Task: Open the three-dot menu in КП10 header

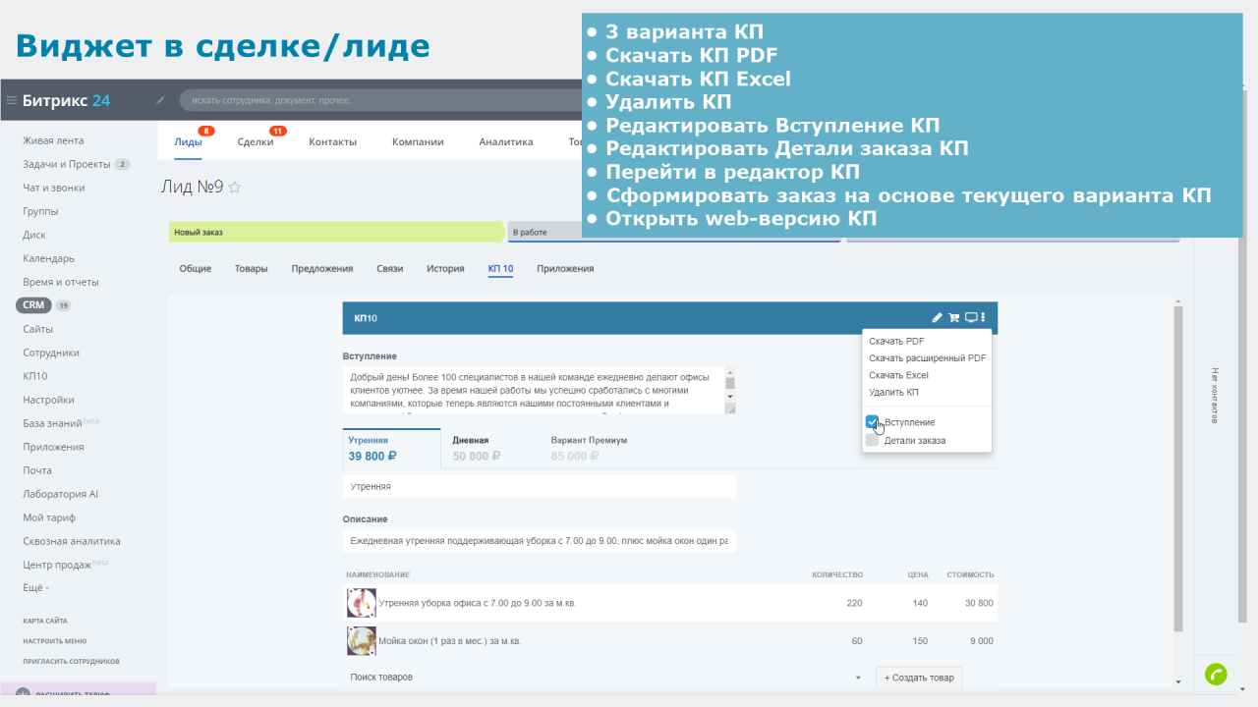Action: (x=984, y=318)
